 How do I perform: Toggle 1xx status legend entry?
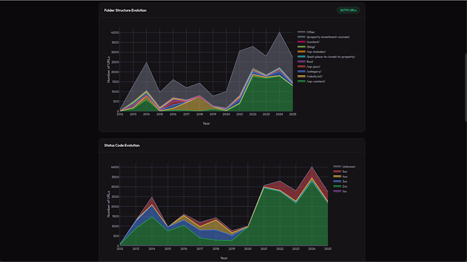point(340,191)
